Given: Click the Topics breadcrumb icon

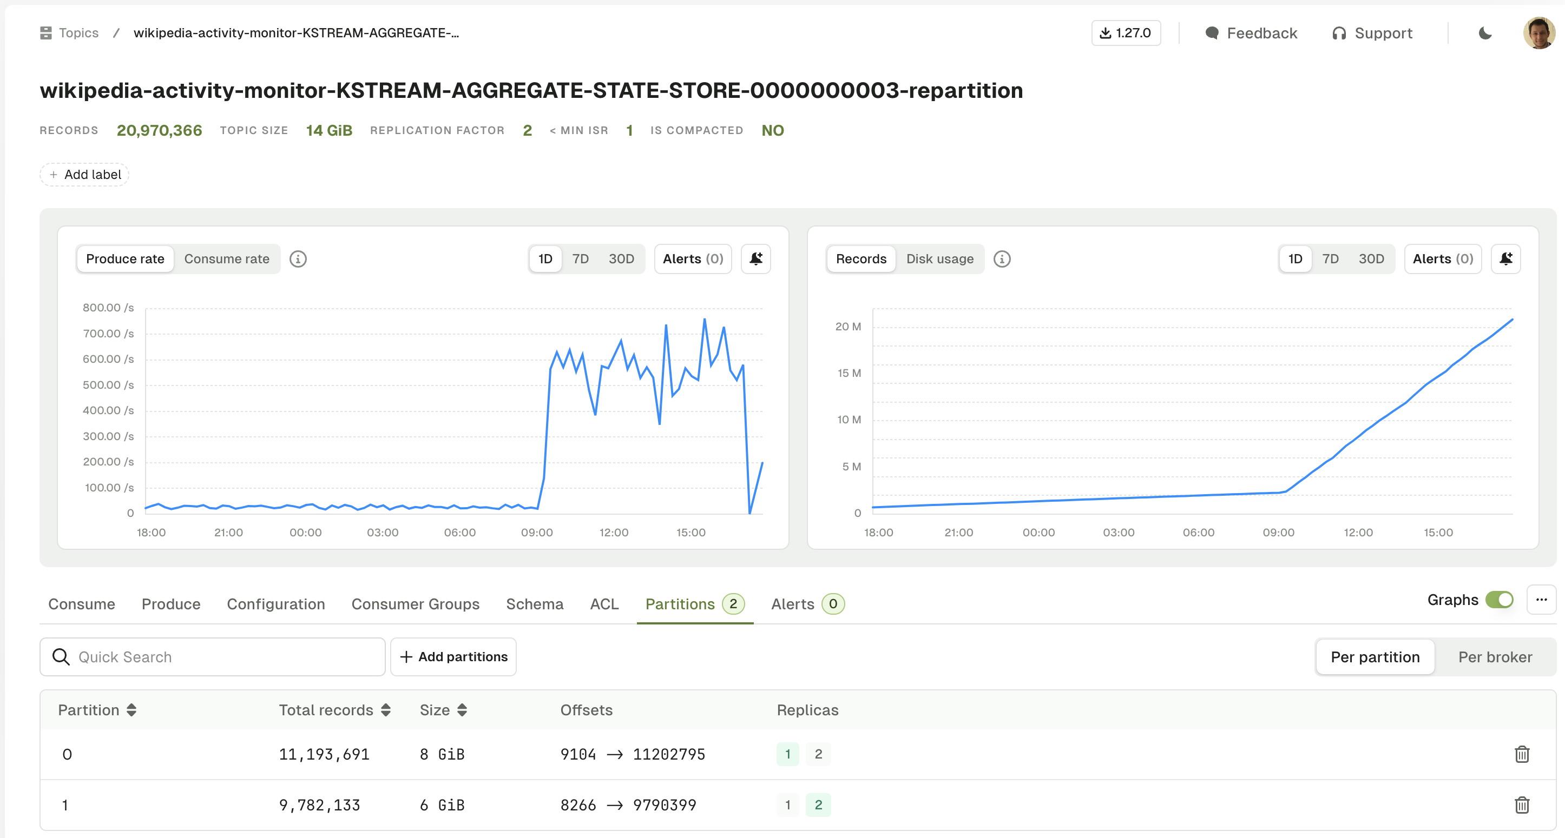Looking at the screenshot, I should coord(45,33).
